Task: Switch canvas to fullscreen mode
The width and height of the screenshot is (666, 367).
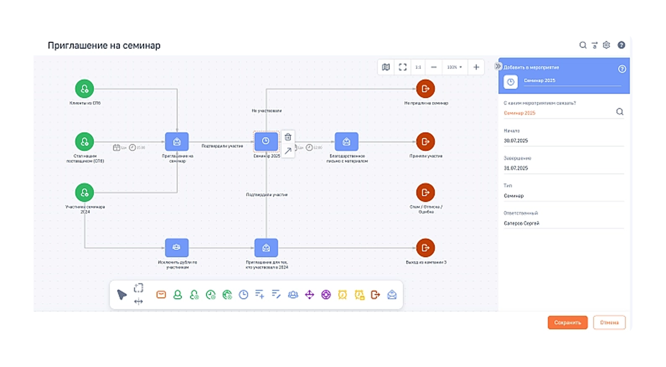Action: click(403, 67)
